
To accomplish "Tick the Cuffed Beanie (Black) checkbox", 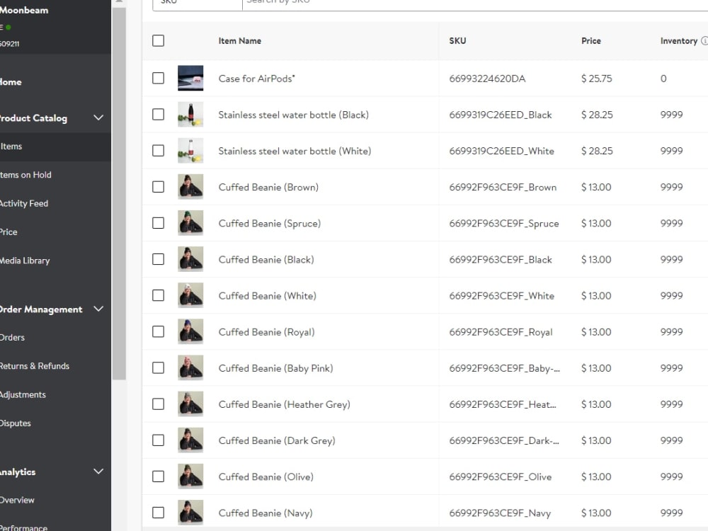I will (x=158, y=258).
